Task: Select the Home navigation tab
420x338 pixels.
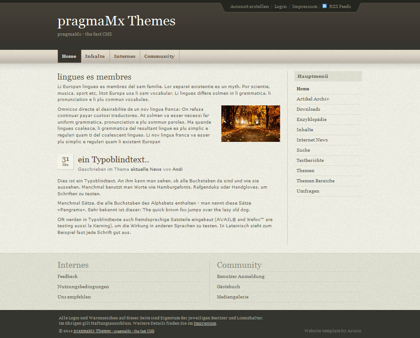Action: click(x=69, y=56)
